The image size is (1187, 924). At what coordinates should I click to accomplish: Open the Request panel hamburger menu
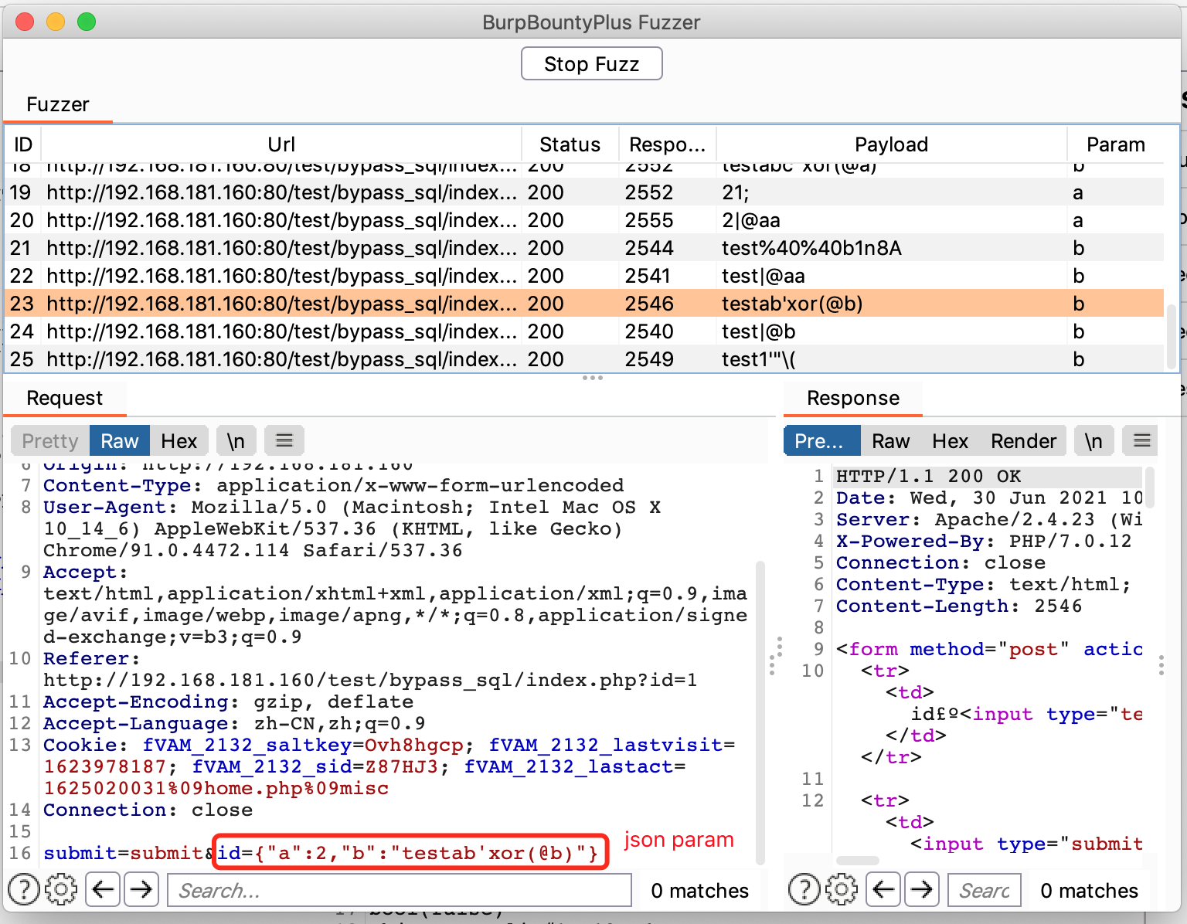coord(284,441)
